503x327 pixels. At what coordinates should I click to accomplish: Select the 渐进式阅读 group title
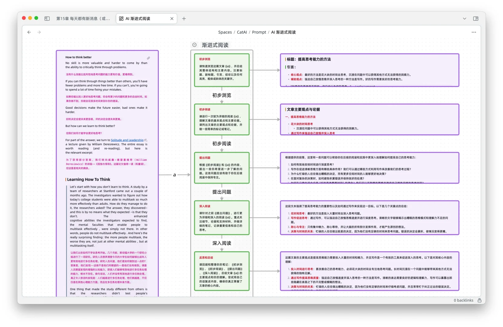(215, 45)
